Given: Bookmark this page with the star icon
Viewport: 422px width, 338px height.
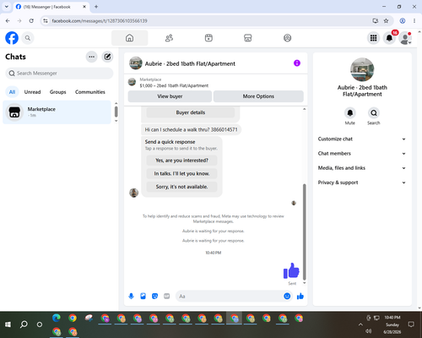Looking at the screenshot, I should click(x=386, y=21).
